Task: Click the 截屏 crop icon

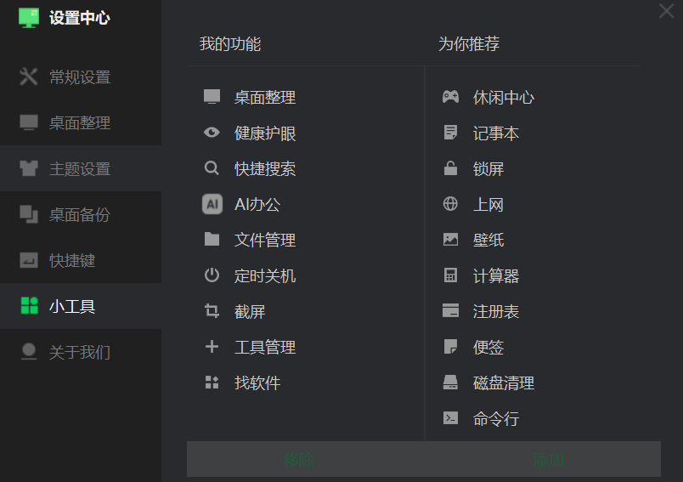Action: pos(212,311)
